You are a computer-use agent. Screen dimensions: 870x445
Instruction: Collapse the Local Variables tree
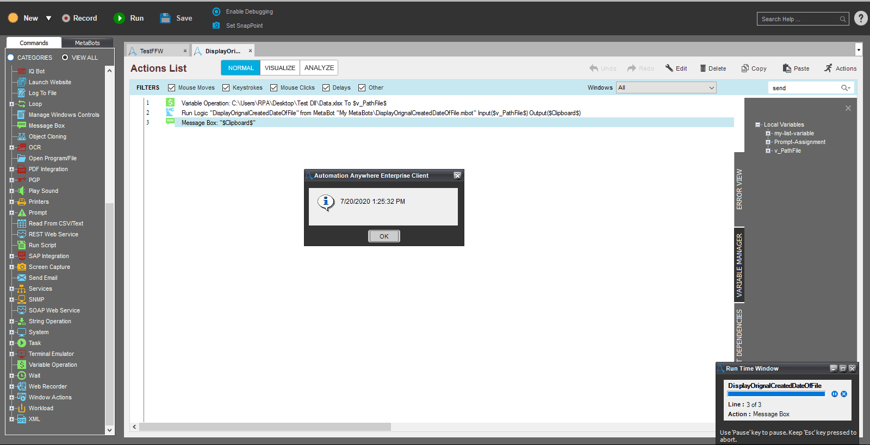(757, 124)
